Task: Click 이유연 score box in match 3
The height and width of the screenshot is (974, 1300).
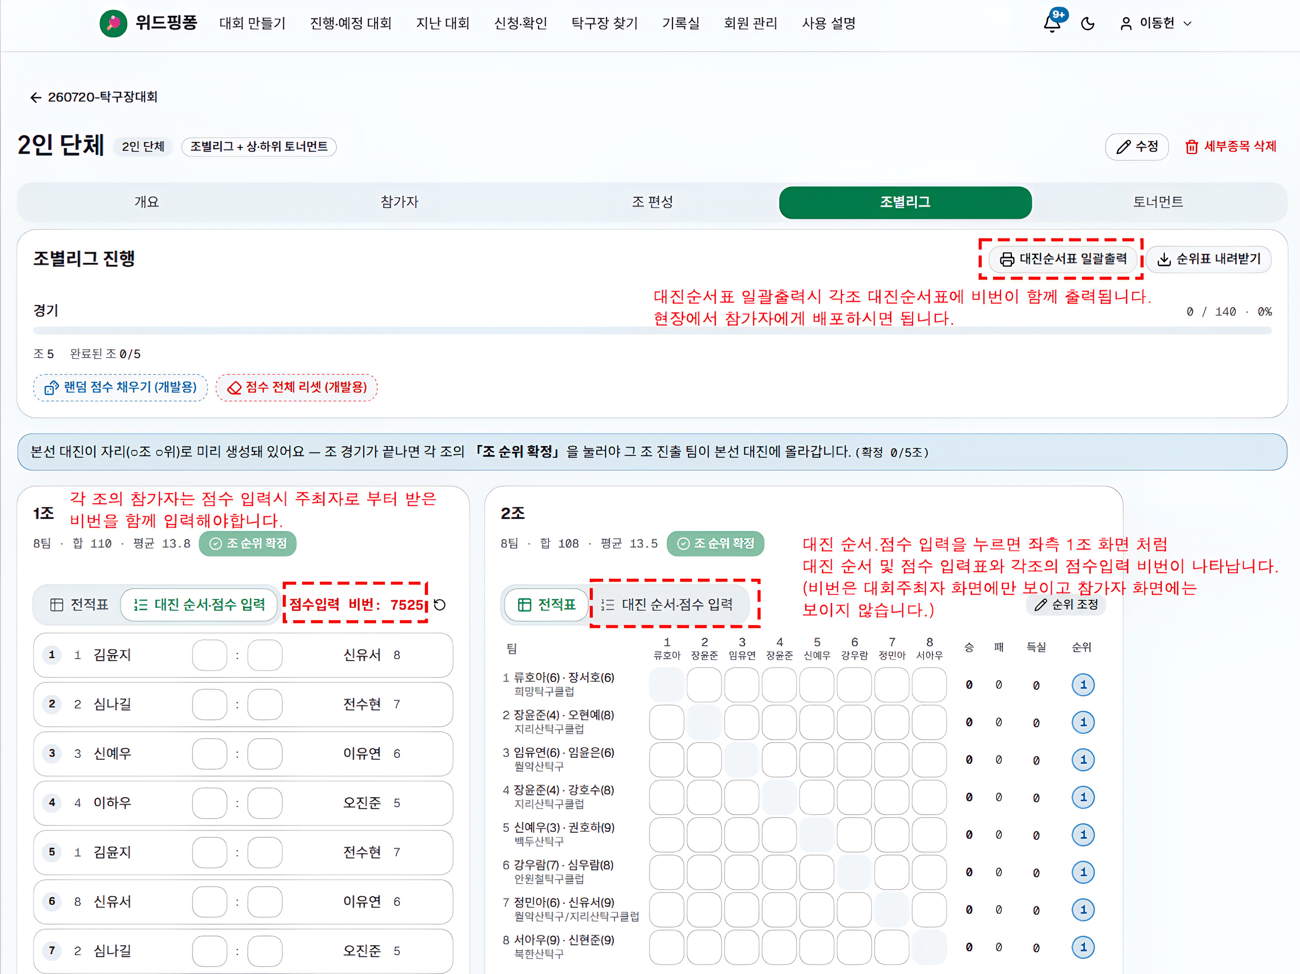Action: 265,754
